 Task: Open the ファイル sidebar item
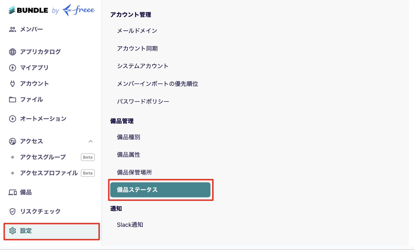(x=32, y=100)
